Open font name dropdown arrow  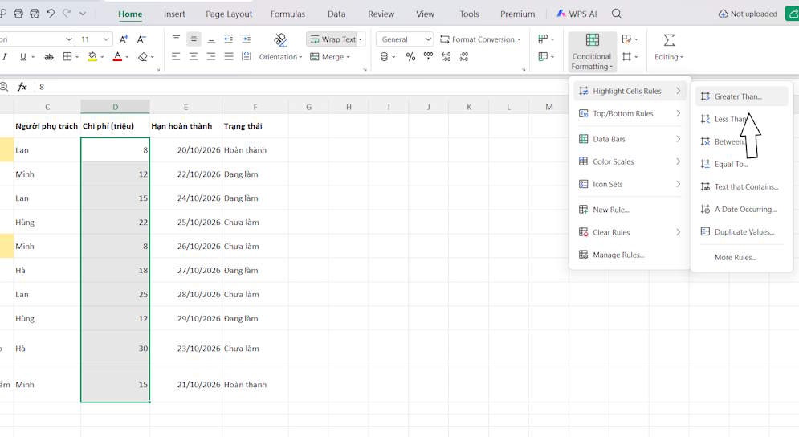69,39
